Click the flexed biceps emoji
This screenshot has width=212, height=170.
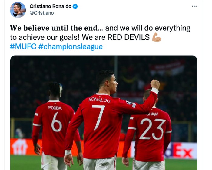tap(157, 37)
